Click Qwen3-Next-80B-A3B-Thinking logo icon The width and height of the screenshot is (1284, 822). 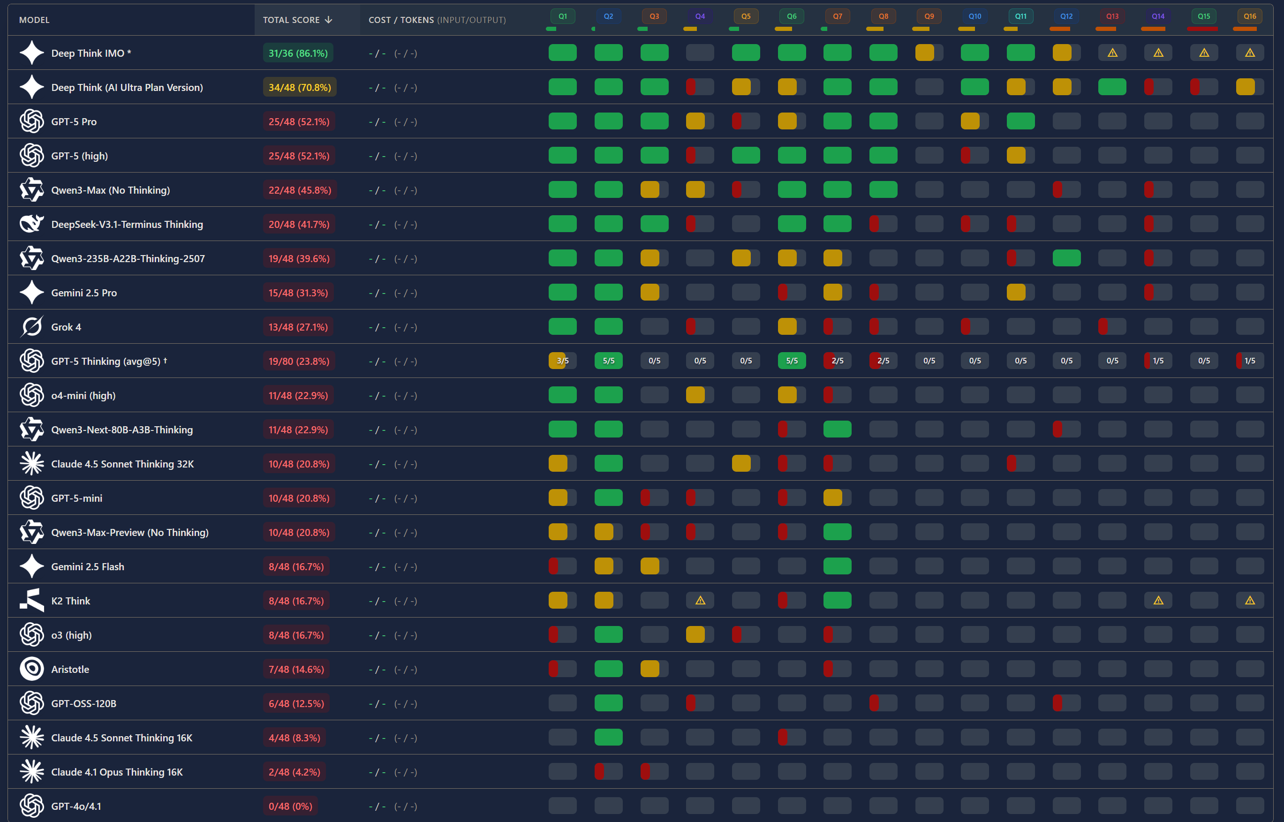[31, 430]
